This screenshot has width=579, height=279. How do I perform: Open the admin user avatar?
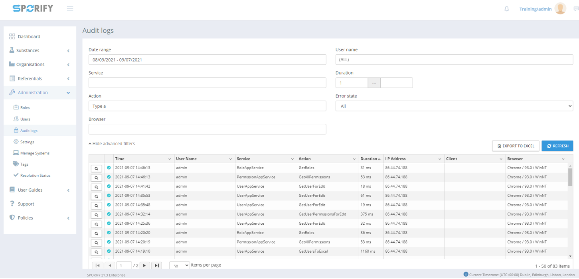[x=560, y=8]
